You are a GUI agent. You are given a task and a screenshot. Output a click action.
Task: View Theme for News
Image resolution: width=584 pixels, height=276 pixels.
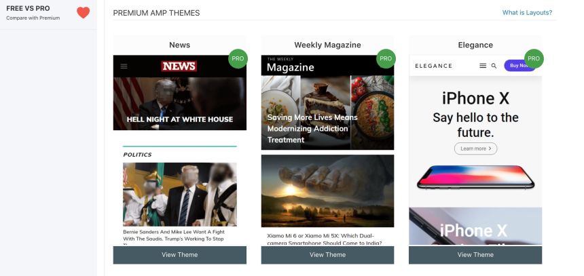[x=179, y=255]
